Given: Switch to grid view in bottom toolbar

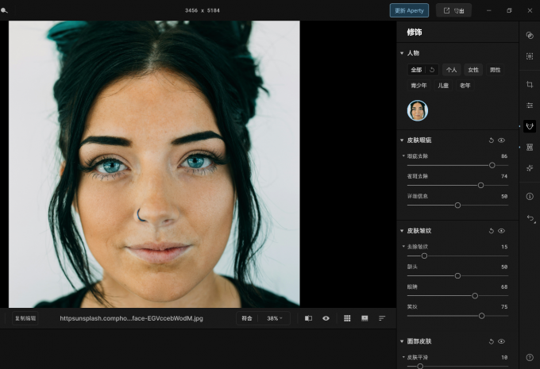Looking at the screenshot, I should coord(347,318).
